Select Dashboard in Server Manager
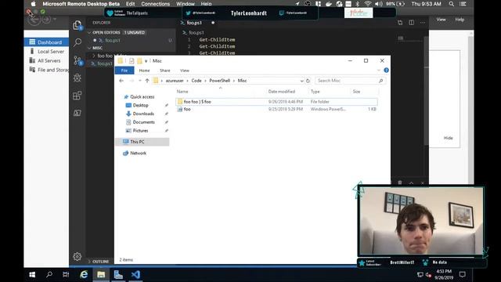The width and height of the screenshot is (501, 282). coord(46,42)
